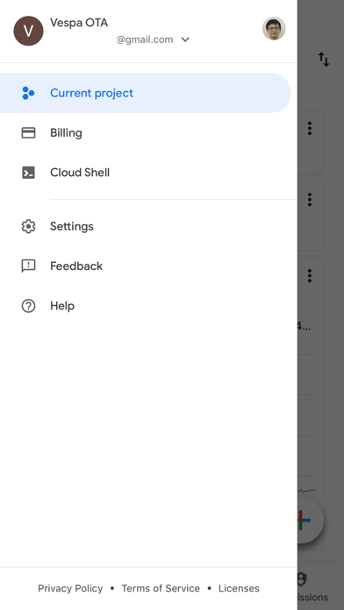Click the Settings gear icon
The width and height of the screenshot is (344, 610).
tap(28, 226)
